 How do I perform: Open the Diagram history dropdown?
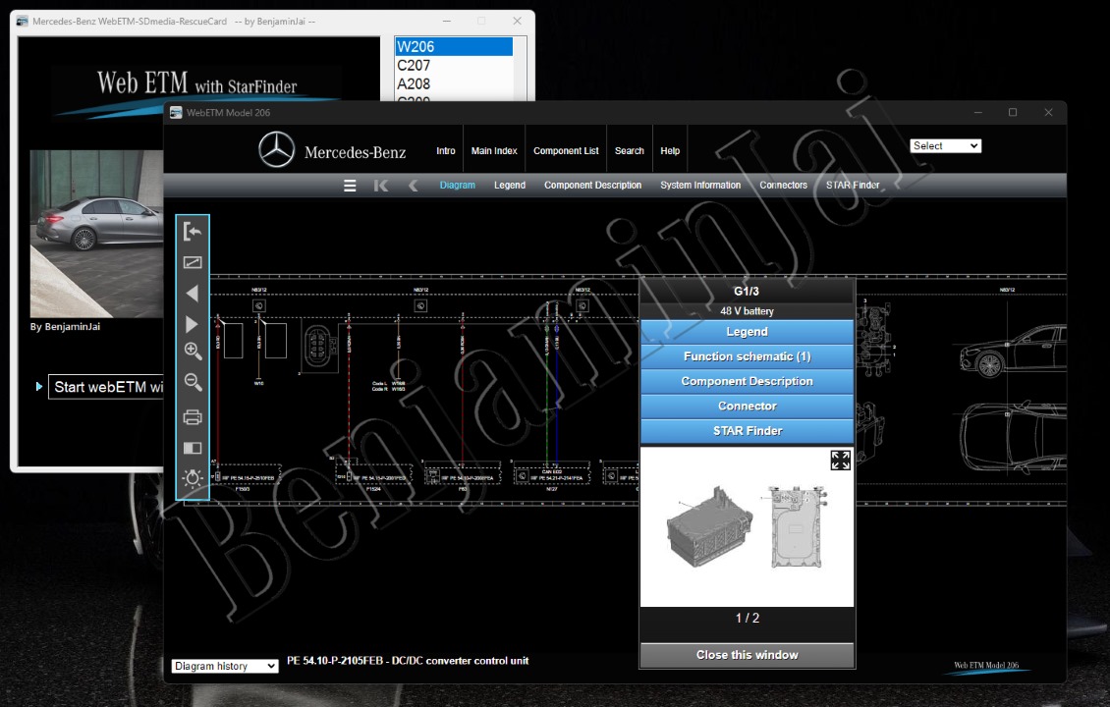coord(224,666)
